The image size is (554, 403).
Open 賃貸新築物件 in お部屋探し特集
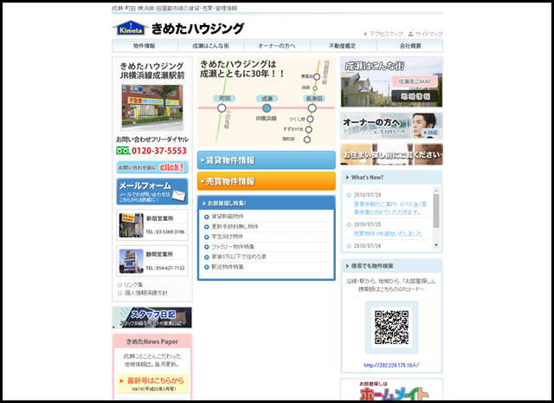(x=227, y=217)
